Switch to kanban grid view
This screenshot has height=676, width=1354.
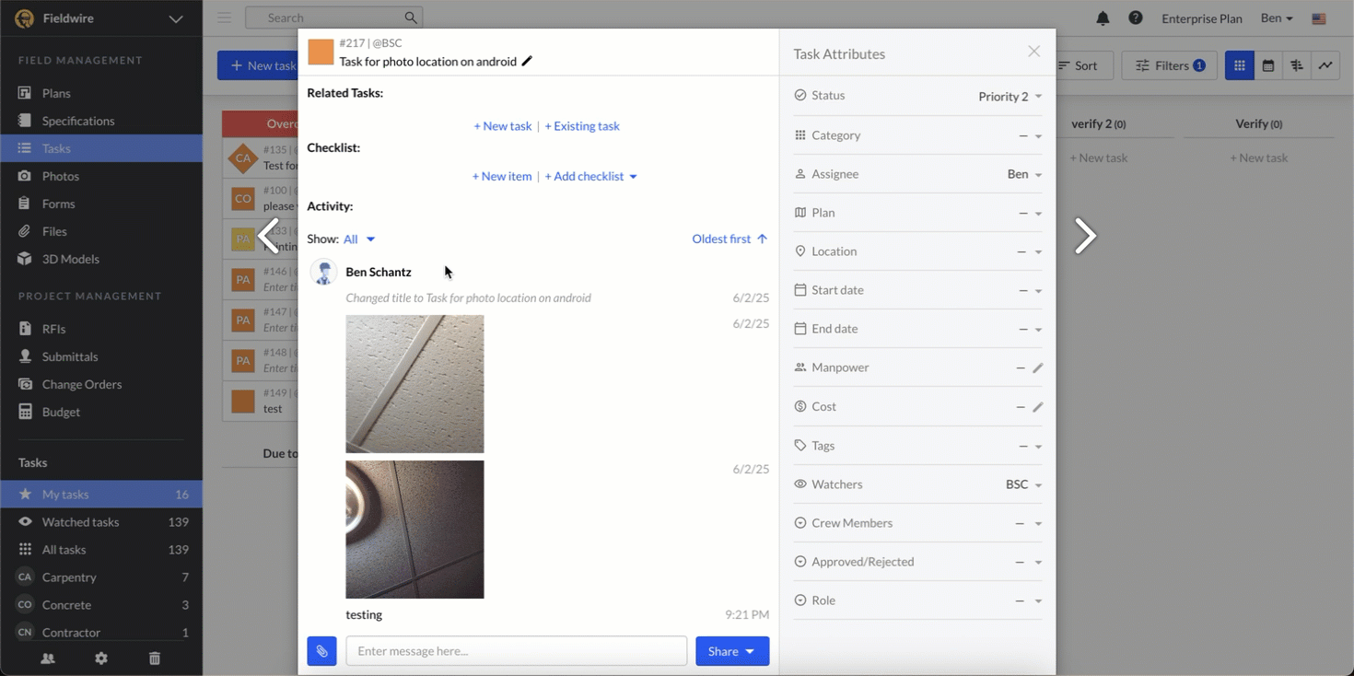[1240, 65]
